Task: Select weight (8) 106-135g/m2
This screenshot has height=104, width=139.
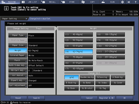Action: 111,34
